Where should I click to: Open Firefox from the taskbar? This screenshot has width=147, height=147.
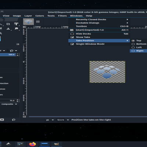32,144
